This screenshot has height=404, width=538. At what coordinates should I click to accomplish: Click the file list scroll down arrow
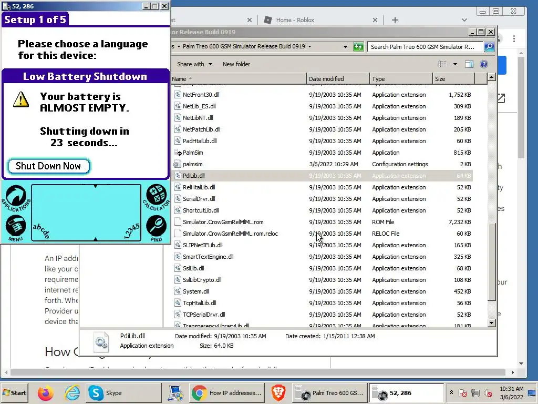coord(491,323)
